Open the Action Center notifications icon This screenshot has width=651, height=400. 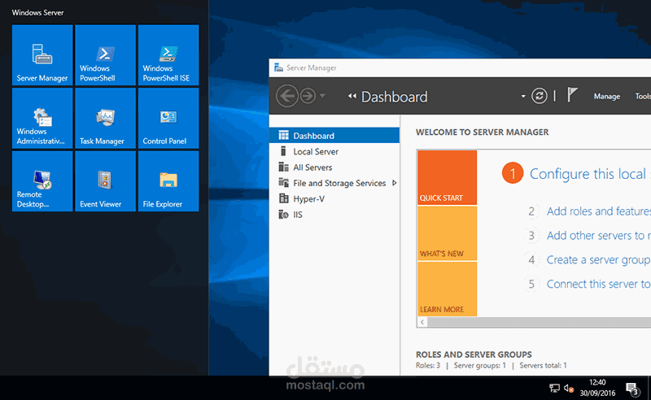632,389
